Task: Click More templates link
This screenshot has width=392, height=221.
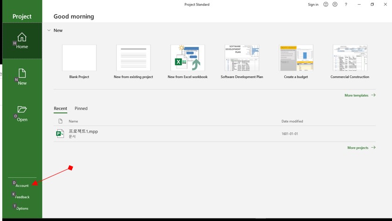Action: [x=360, y=95]
